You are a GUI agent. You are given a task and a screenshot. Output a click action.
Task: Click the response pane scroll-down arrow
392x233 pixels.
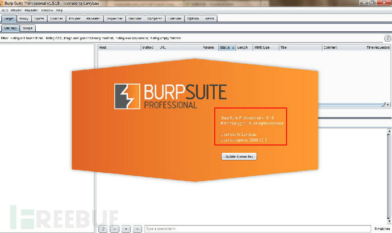389,222
